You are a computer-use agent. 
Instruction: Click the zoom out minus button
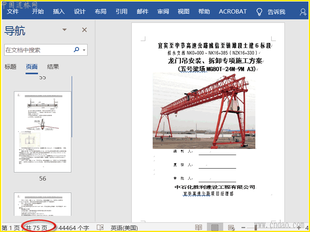click(243, 228)
